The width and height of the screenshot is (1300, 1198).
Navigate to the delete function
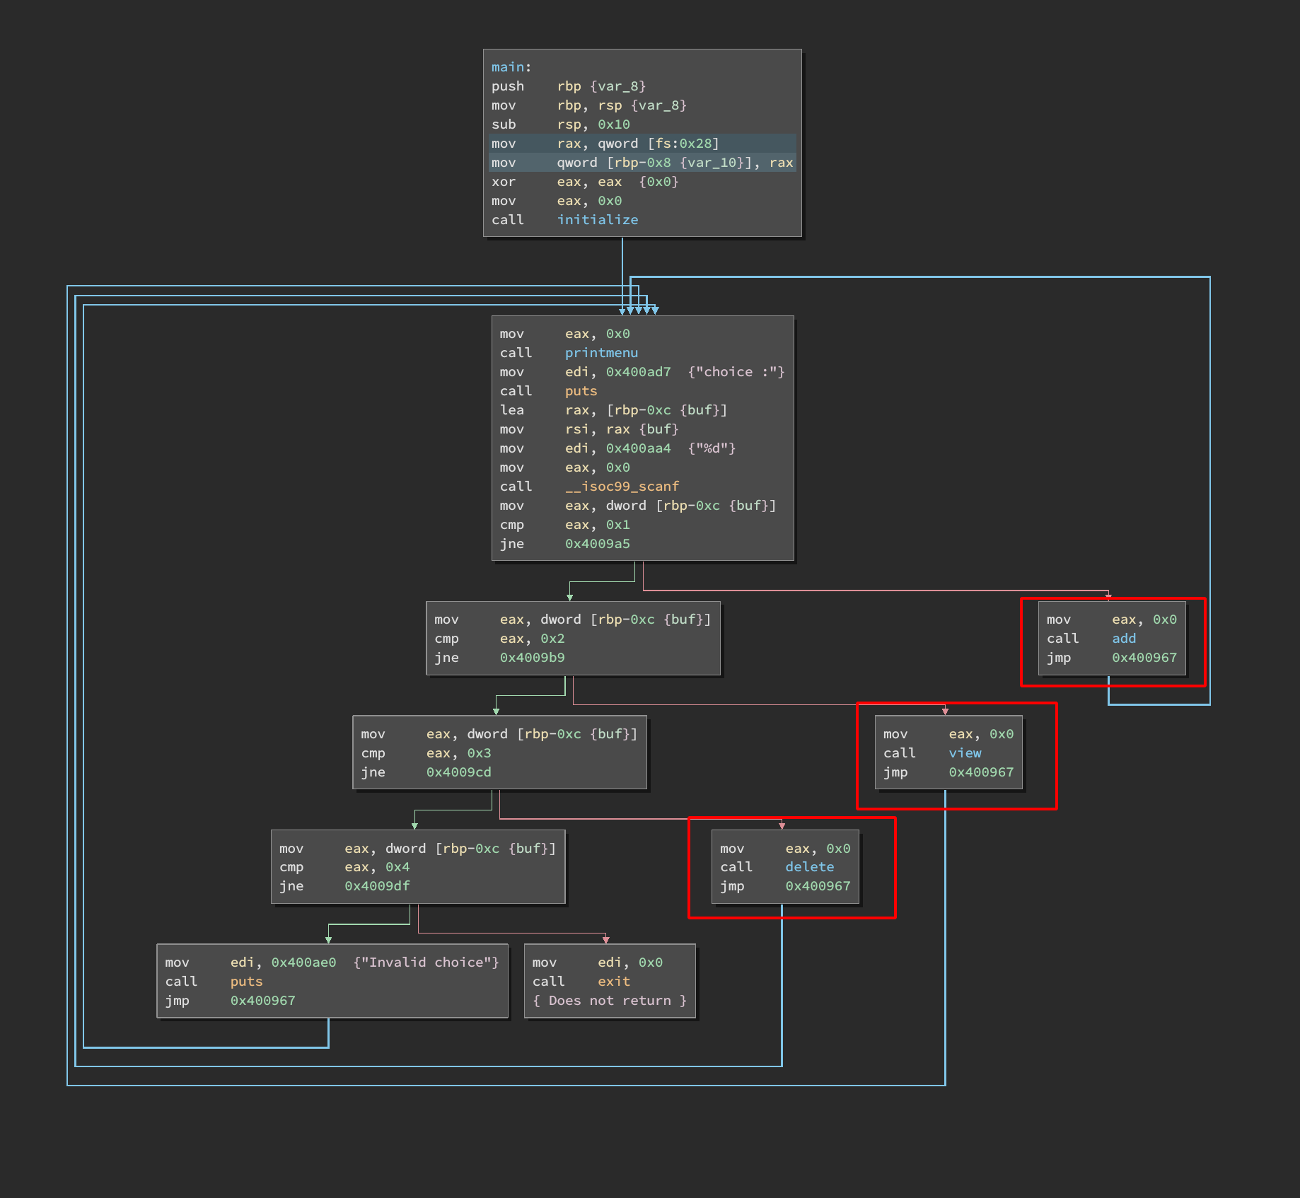(809, 867)
